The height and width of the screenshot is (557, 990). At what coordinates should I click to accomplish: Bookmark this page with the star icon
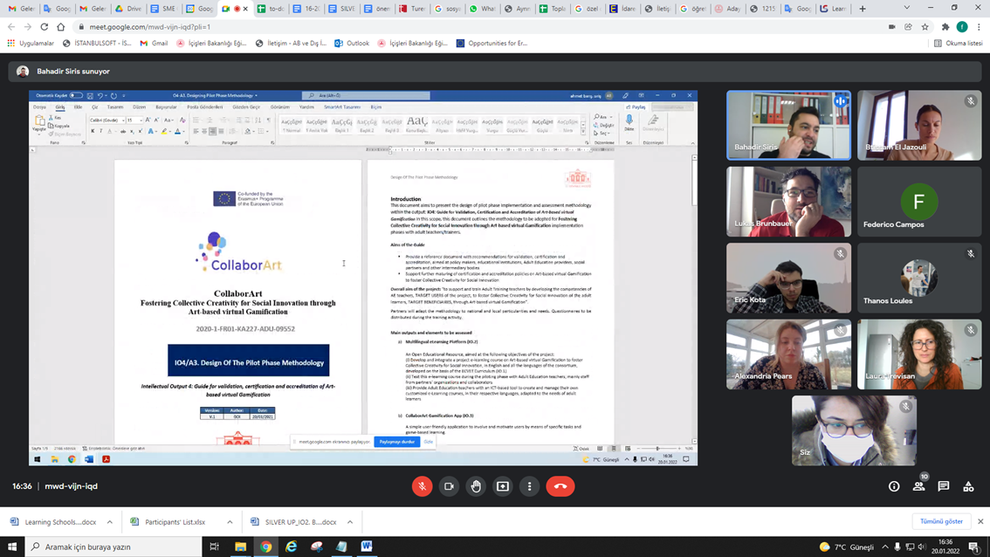[925, 27]
